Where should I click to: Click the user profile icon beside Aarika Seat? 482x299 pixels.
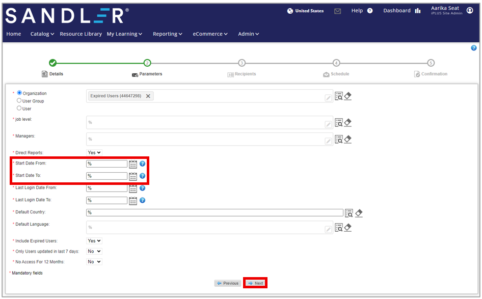pos(470,11)
